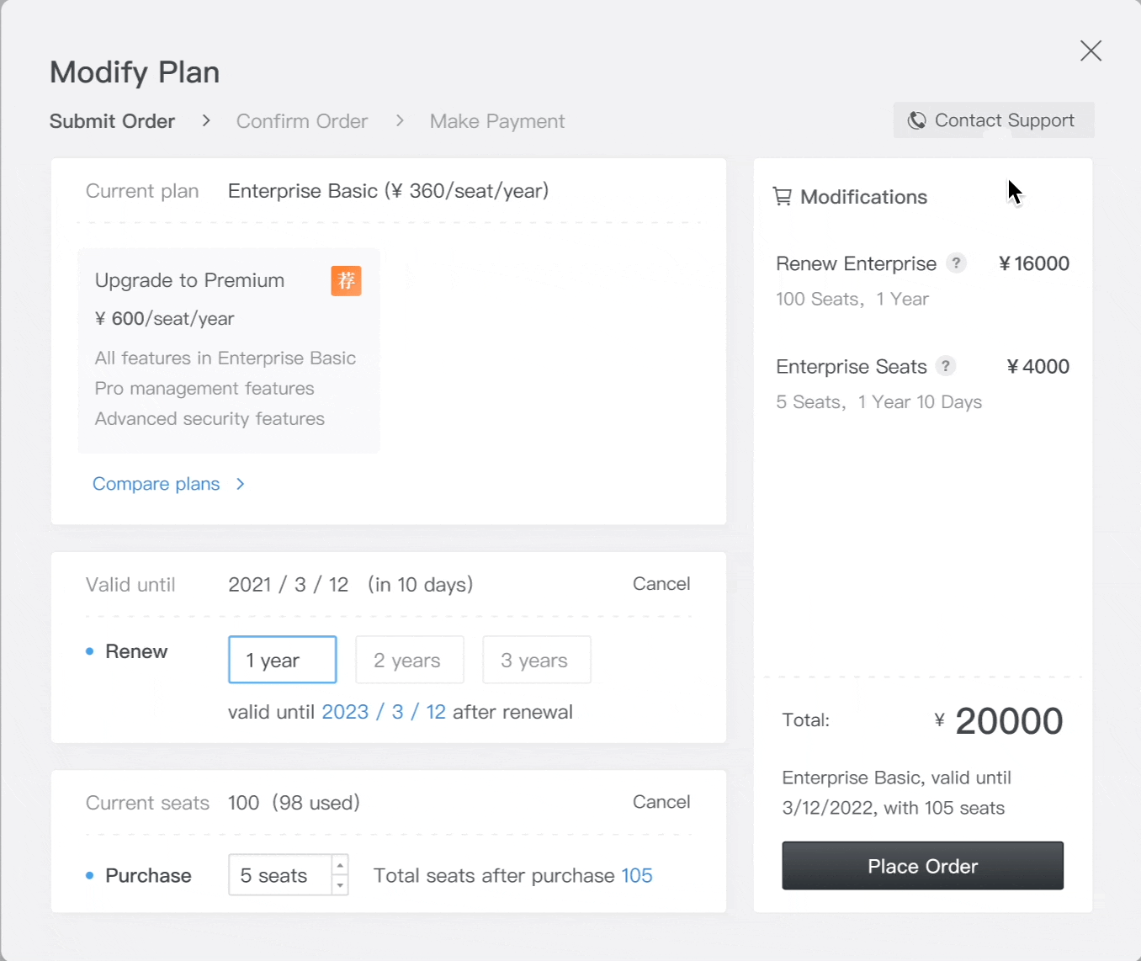Open the Compare plans link
This screenshot has height=961, width=1141.
(x=157, y=484)
